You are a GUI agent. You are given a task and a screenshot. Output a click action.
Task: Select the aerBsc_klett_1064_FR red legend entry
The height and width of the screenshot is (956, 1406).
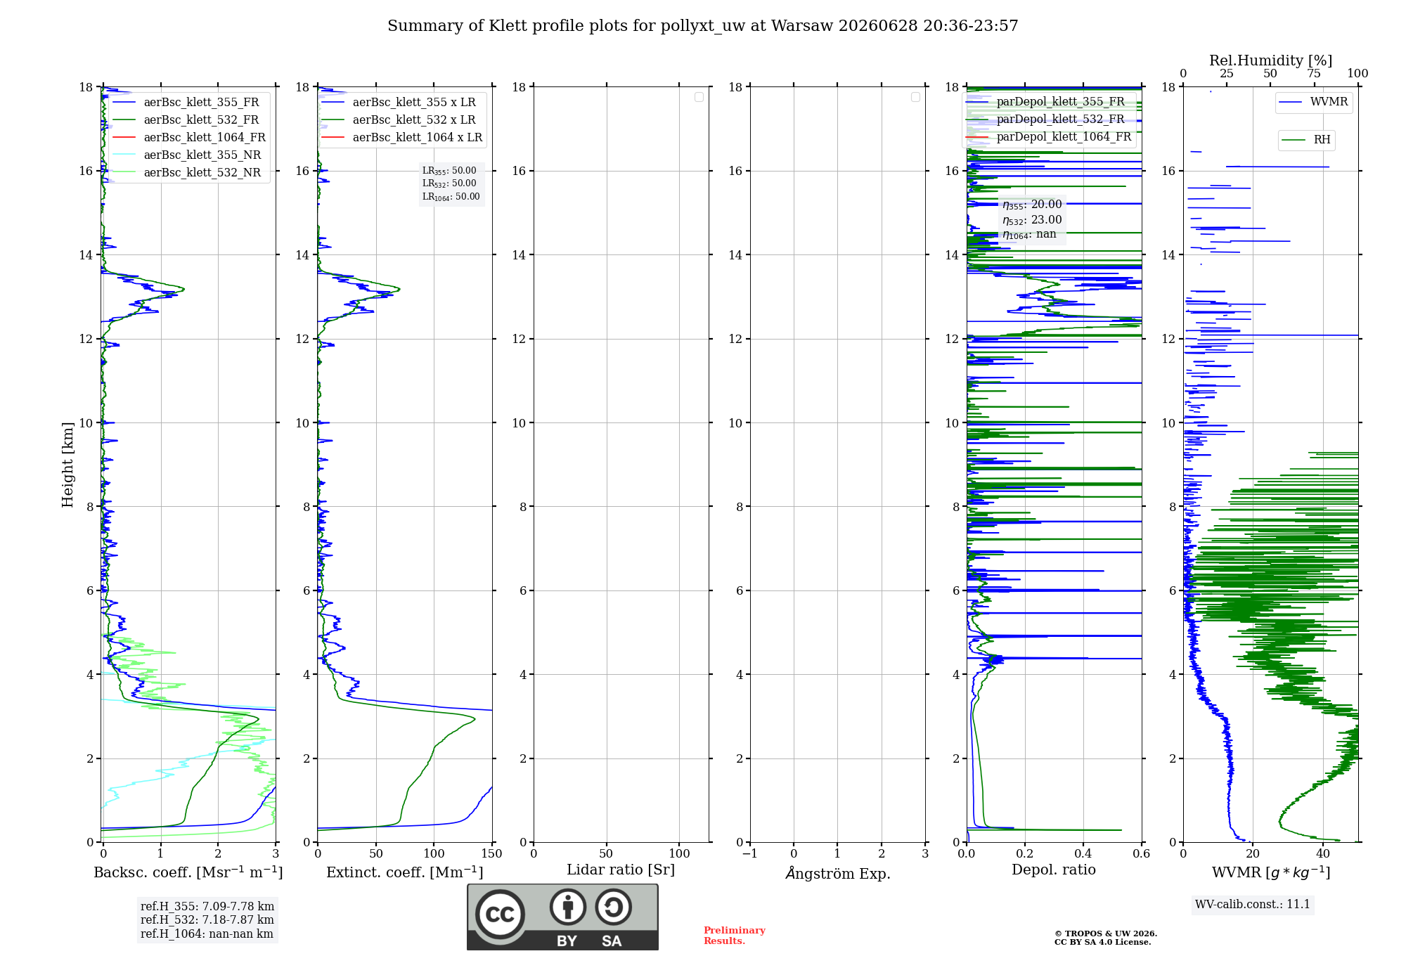click(x=189, y=137)
